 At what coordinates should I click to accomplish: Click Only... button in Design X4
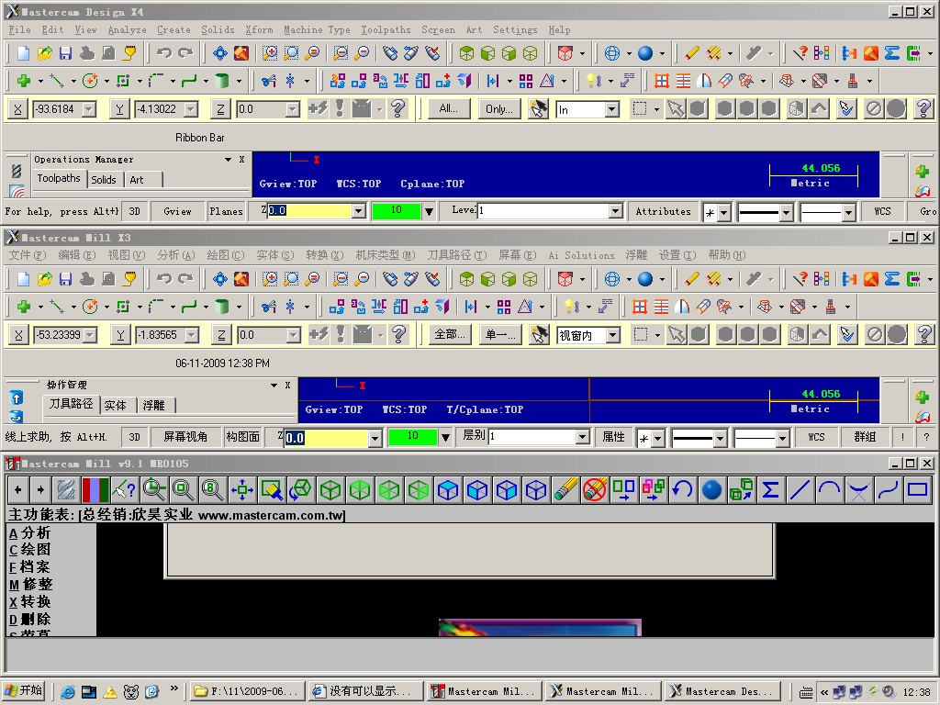499,108
